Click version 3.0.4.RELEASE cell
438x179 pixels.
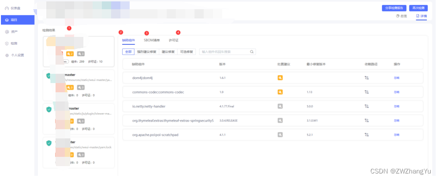coord(229,120)
